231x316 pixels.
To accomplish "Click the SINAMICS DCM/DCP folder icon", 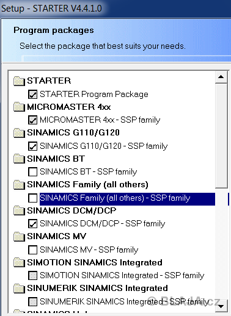I will coord(19,210).
